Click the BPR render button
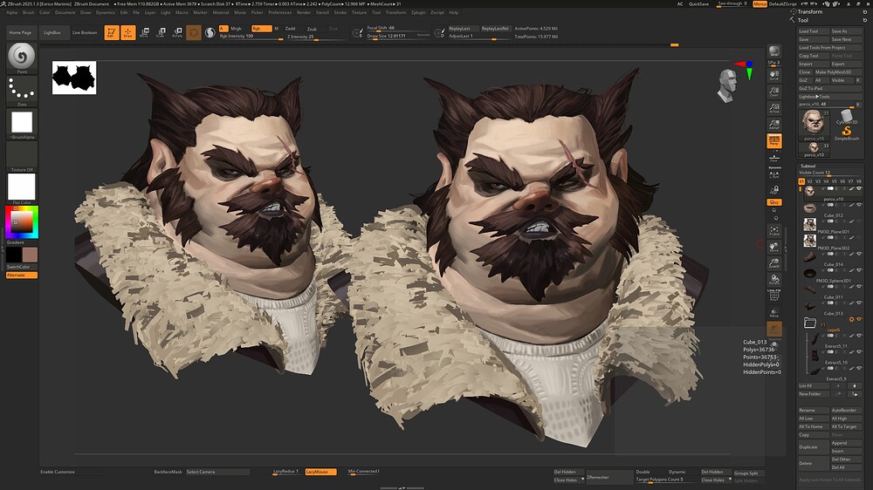This screenshot has height=490, width=873. (773, 51)
